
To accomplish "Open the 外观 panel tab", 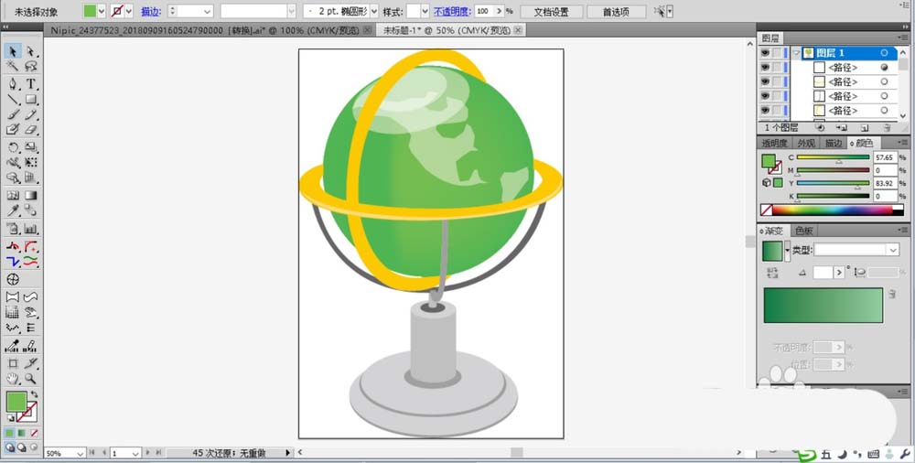I will 806,143.
